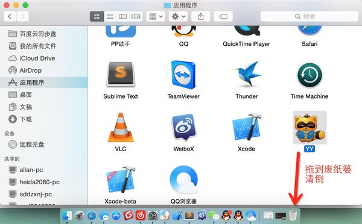Viewport: 362px width, 224px height.
Task: Select the YY raccoon app icon
Action: (310, 128)
